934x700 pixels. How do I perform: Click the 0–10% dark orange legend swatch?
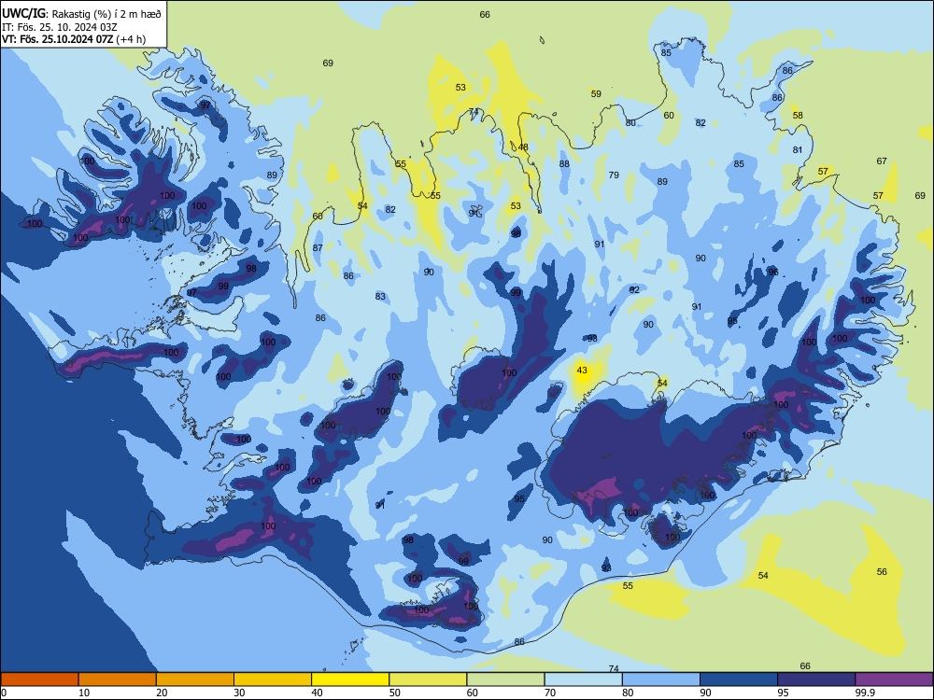39,679
